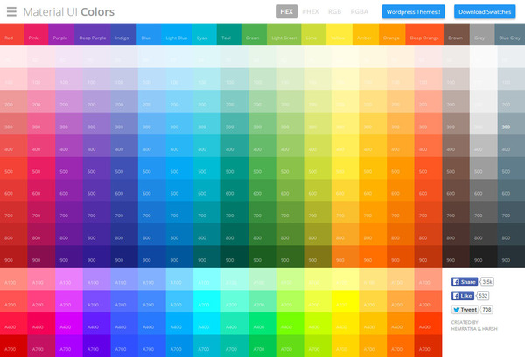
Task: Pick the Blue A200 swatch
Action: point(152,301)
